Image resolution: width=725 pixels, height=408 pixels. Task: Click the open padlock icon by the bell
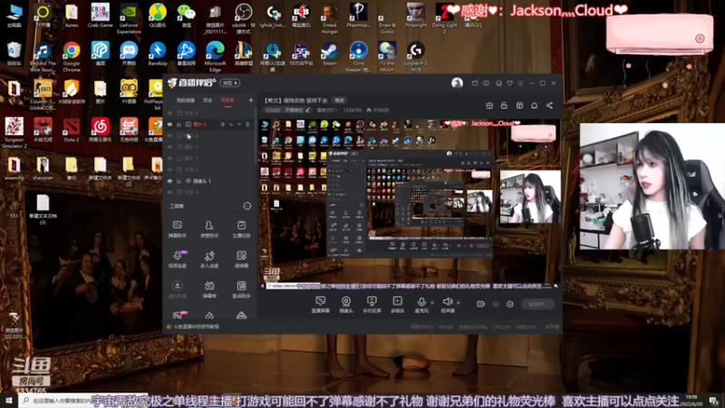tap(504, 105)
